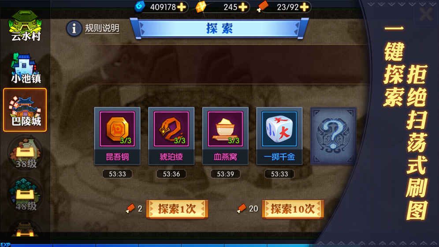Add more gold ingot currency
Image resolution: width=439 pixels, height=247 pixels.
pos(243,7)
